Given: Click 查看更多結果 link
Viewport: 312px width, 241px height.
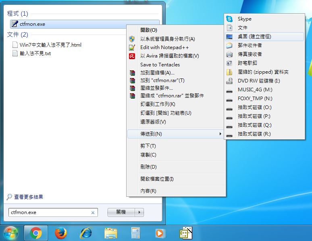Looking at the screenshot, I should coord(29,197).
